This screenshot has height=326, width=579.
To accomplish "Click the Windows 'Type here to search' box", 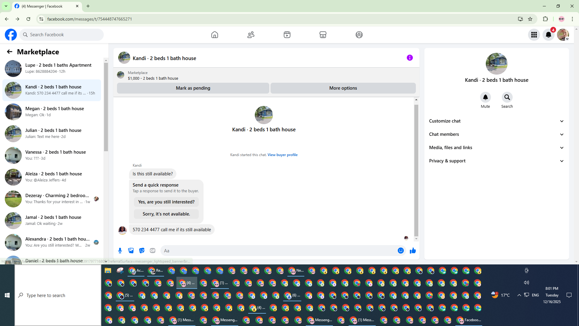I will point(58,295).
